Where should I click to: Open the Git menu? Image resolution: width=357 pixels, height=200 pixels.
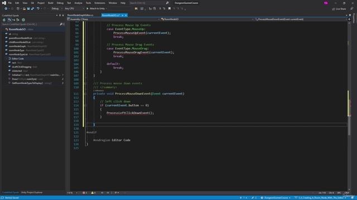tap(32, 3)
